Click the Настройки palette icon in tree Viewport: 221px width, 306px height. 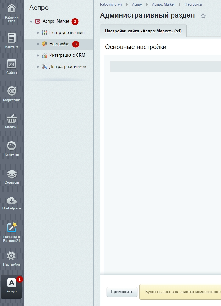[x=45, y=44]
